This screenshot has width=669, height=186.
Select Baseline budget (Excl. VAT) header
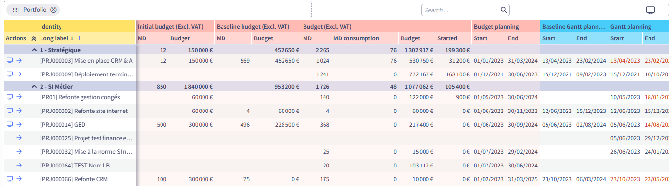(x=253, y=27)
